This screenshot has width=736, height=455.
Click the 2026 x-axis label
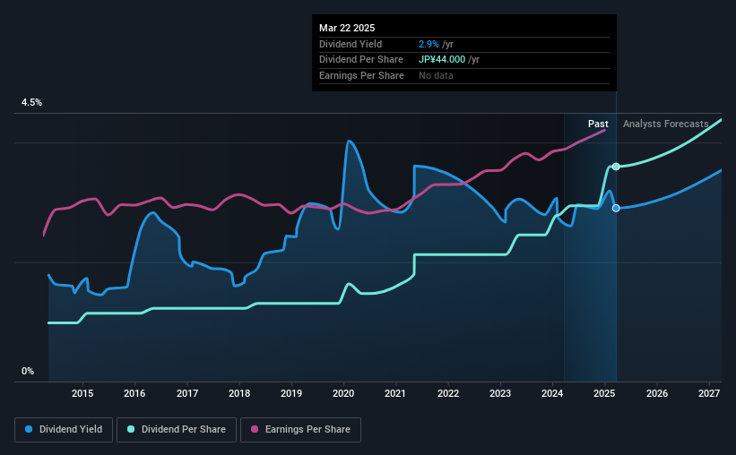pyautogui.click(x=657, y=393)
